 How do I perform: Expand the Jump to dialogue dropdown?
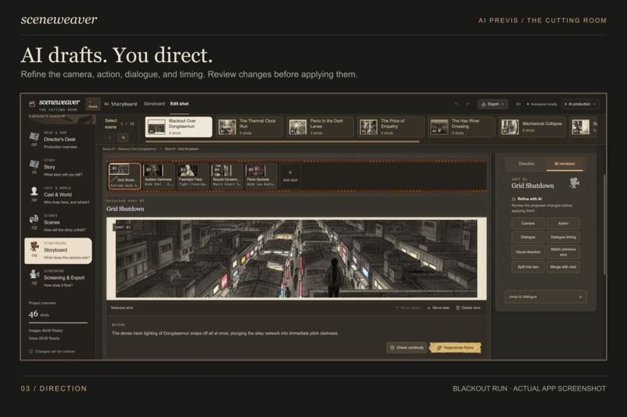tap(545, 297)
